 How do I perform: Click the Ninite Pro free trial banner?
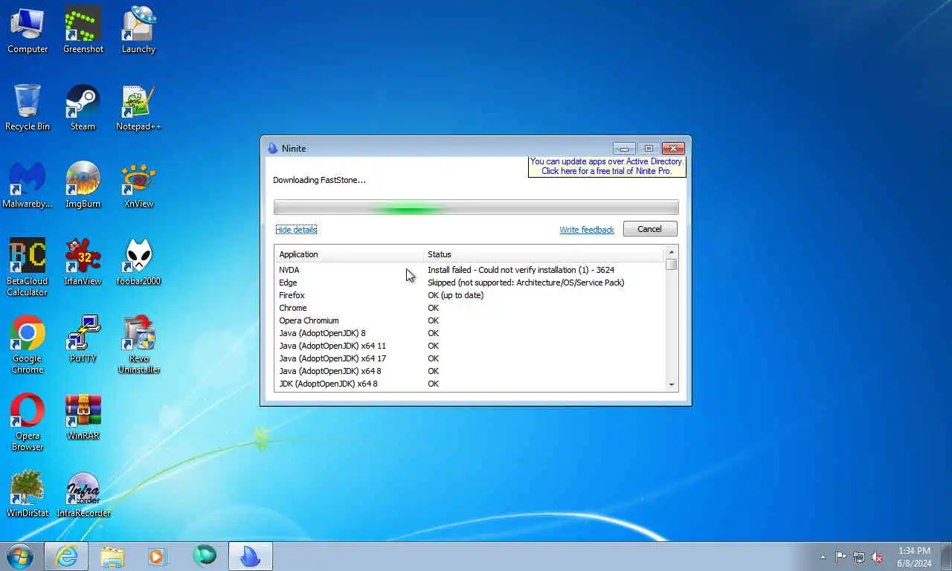click(x=606, y=166)
